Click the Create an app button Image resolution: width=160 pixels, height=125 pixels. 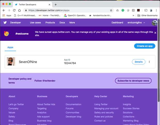pos(145,46)
